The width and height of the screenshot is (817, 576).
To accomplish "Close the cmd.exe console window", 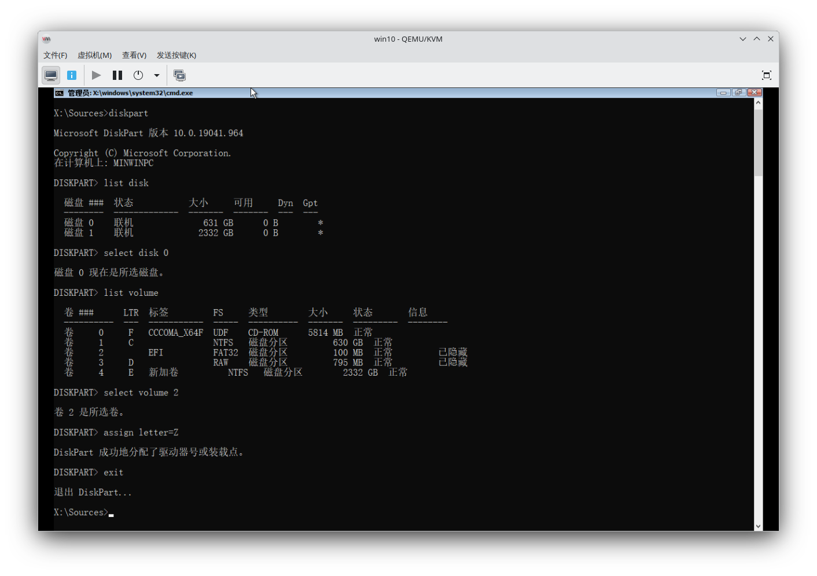I will [x=754, y=93].
